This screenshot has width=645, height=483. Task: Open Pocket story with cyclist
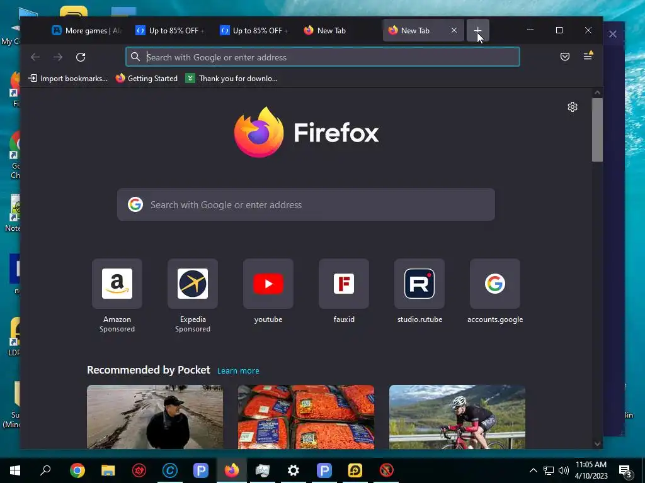tap(457, 416)
